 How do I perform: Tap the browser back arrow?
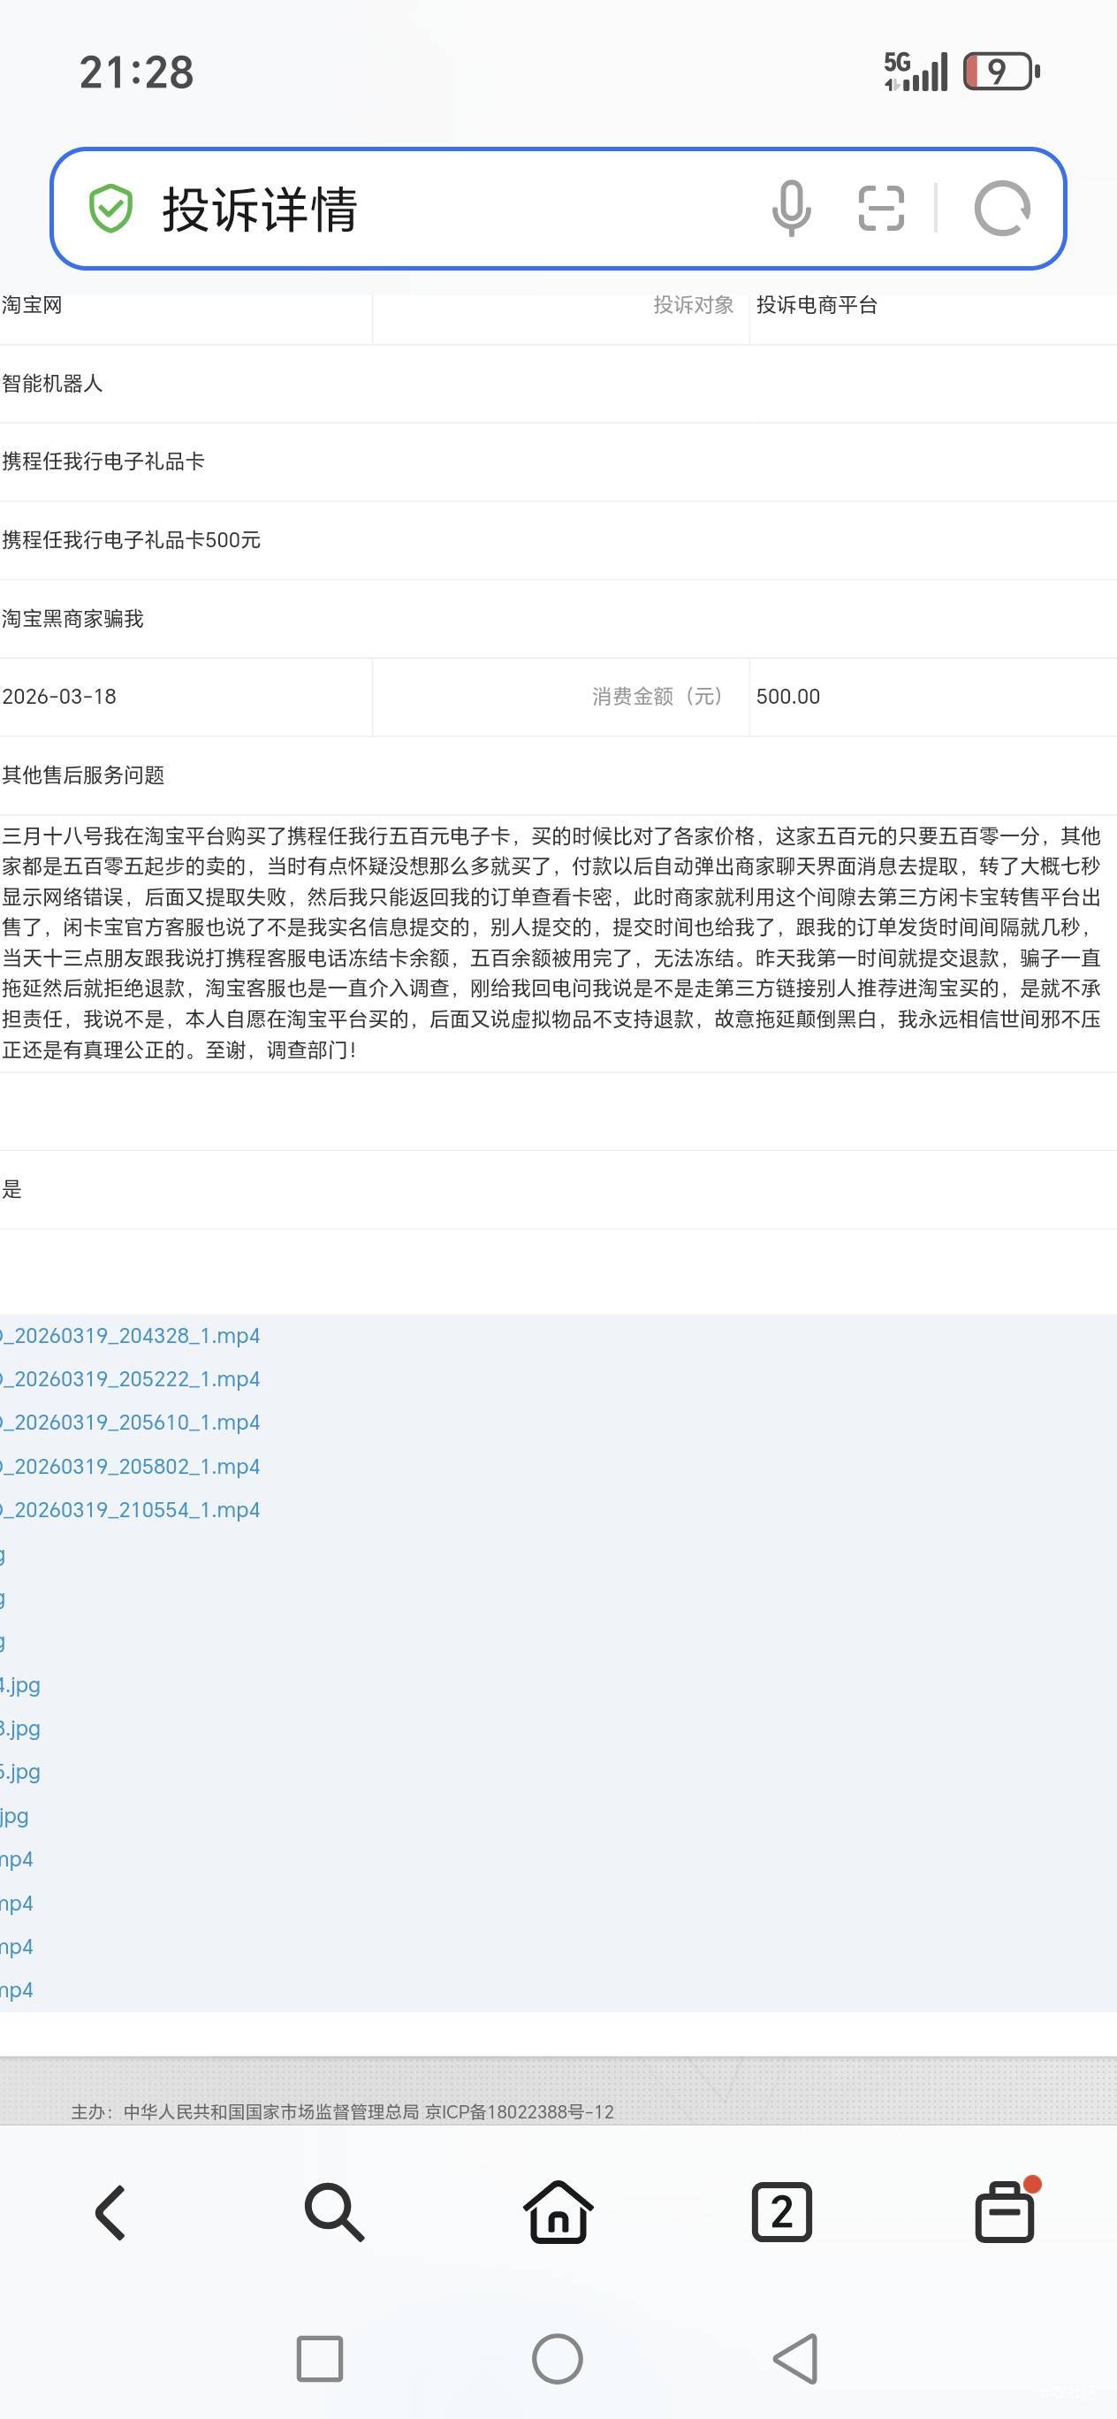tap(110, 2212)
